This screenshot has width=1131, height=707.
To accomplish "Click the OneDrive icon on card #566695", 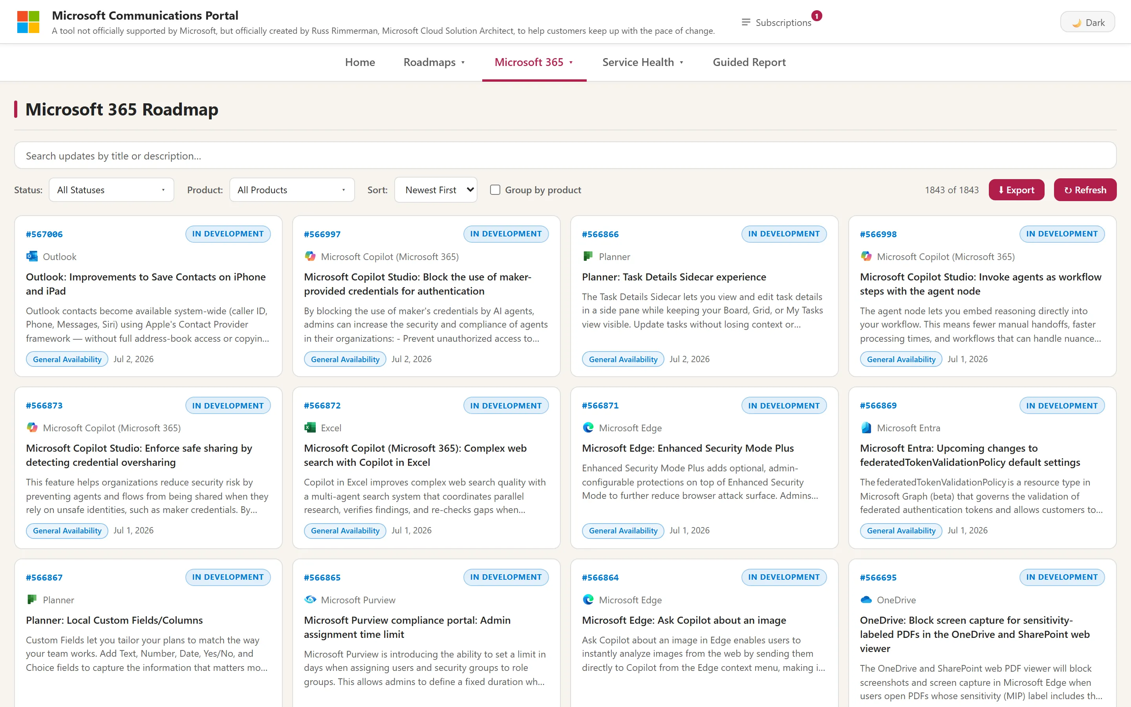I will 866,599.
